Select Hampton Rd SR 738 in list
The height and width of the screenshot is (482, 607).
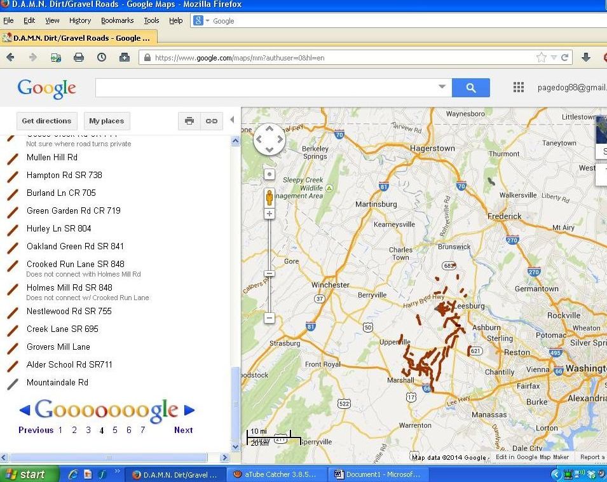pyautogui.click(x=64, y=176)
